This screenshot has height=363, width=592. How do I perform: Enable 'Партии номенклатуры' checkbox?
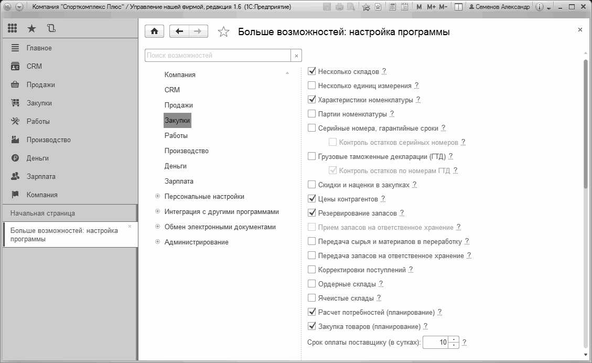(x=311, y=114)
